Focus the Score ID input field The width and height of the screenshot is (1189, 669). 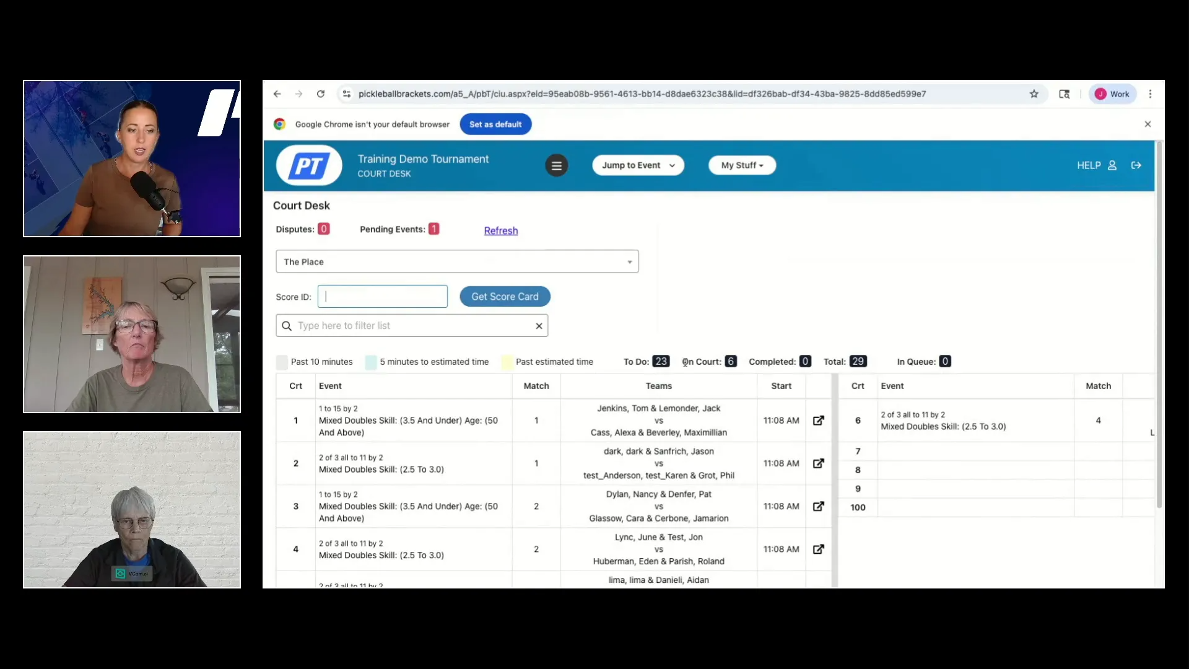point(383,297)
